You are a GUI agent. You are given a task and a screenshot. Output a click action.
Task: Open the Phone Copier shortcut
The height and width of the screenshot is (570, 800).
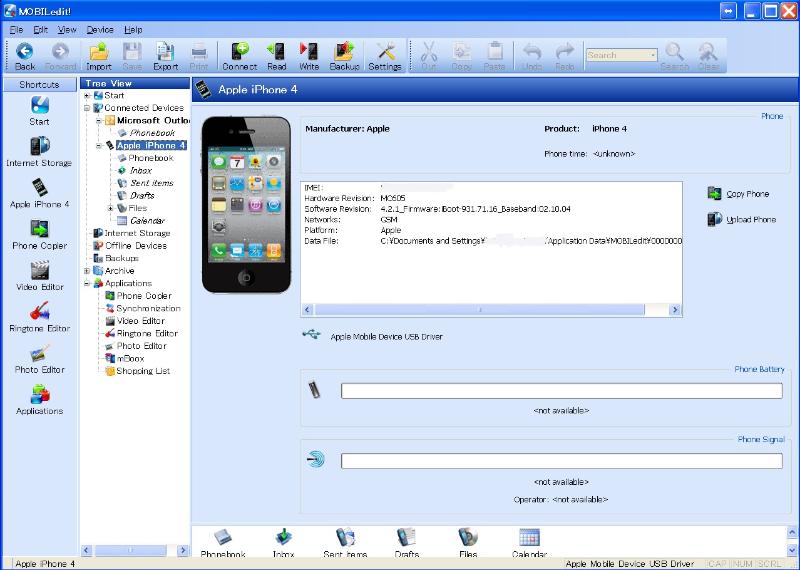[39, 234]
